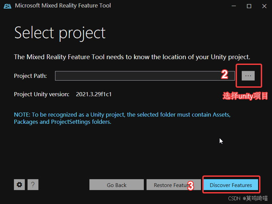Click the Discover Features button

(x=231, y=185)
